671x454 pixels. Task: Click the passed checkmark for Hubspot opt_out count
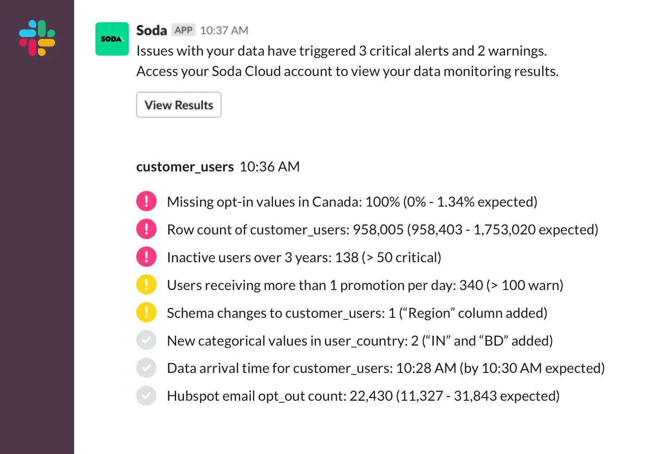pos(146,396)
